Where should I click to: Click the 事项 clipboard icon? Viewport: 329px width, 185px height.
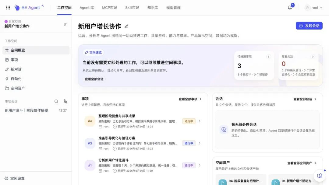pyautogui.click(x=7, y=60)
